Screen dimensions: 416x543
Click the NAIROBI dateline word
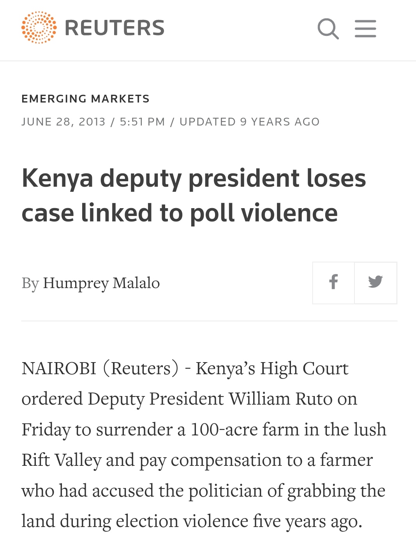59,368
